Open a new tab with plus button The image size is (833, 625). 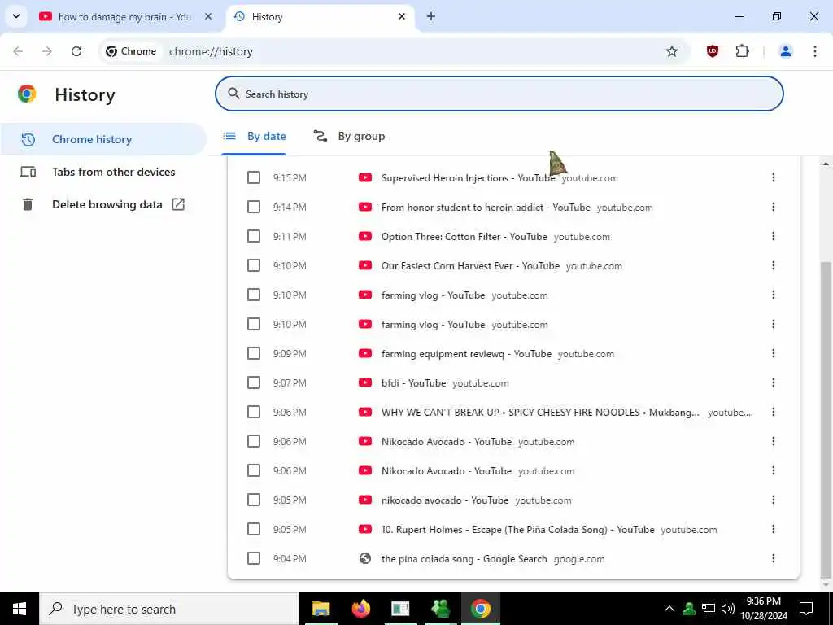431,17
